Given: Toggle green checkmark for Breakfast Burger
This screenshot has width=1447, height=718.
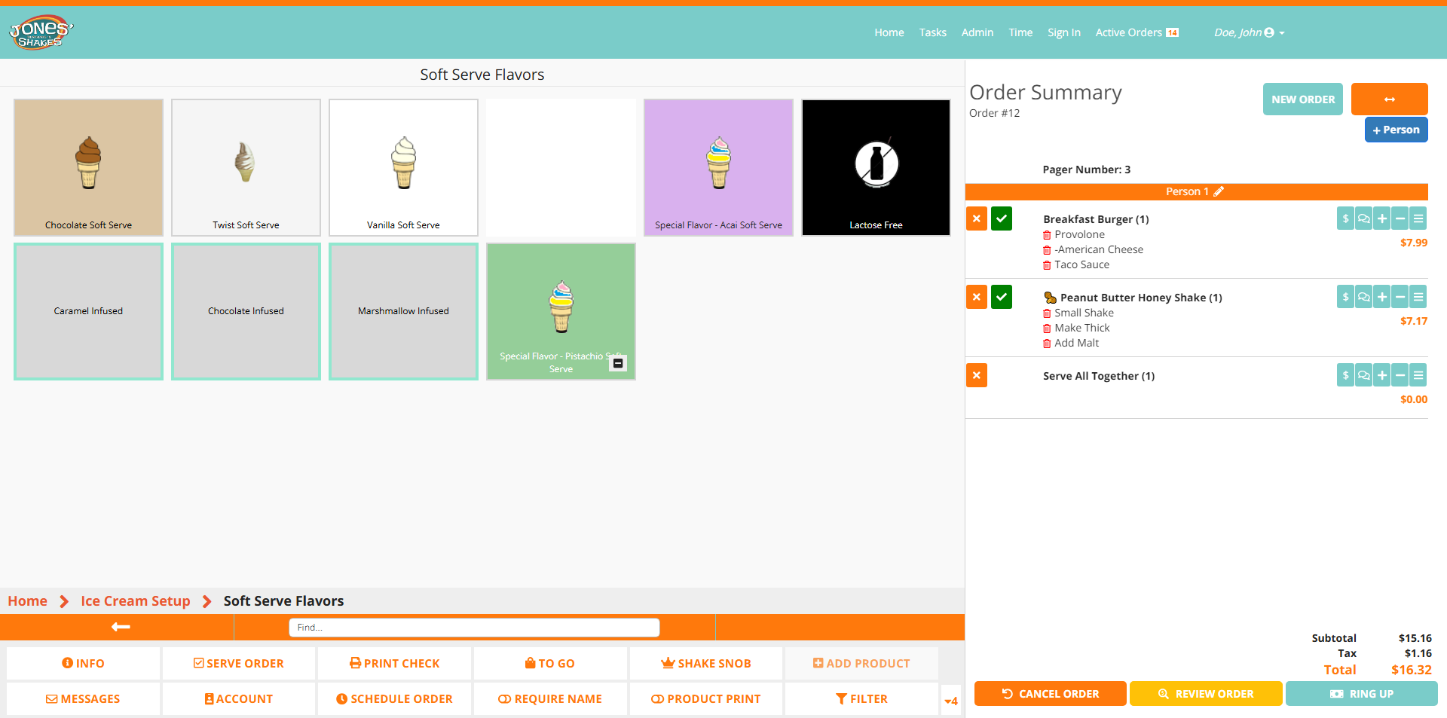Looking at the screenshot, I should tap(1002, 218).
